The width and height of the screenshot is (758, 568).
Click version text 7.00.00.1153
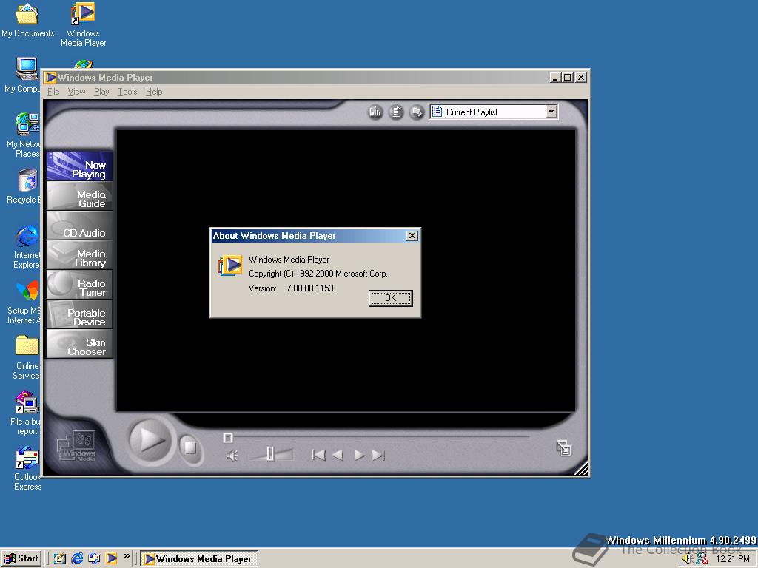click(310, 288)
